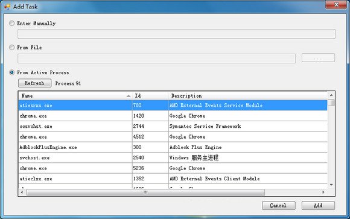Click the vertical scrollbar thumb
Viewport: 350px width, 219px height.
point(331,103)
